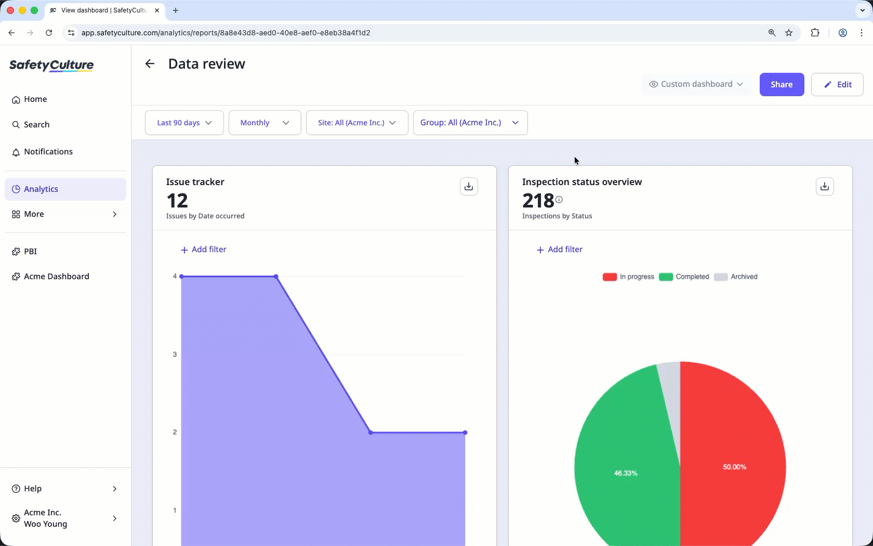Select the View dashboard | SafetyCulture tab
Screen dimensions: 873x546
pos(104,10)
